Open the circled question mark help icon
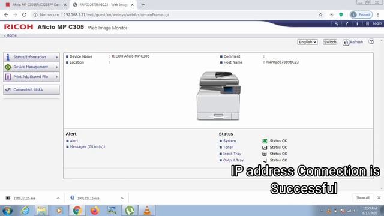 (x=371, y=41)
